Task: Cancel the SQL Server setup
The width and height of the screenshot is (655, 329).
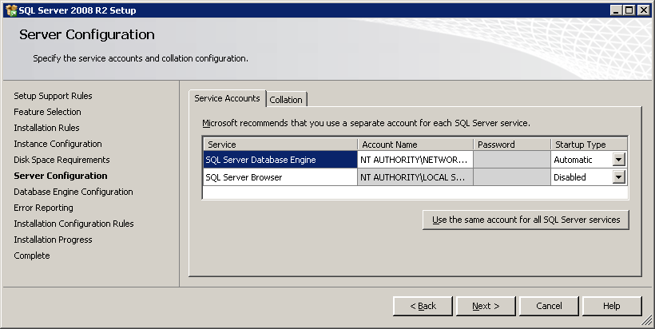Action: click(x=549, y=306)
